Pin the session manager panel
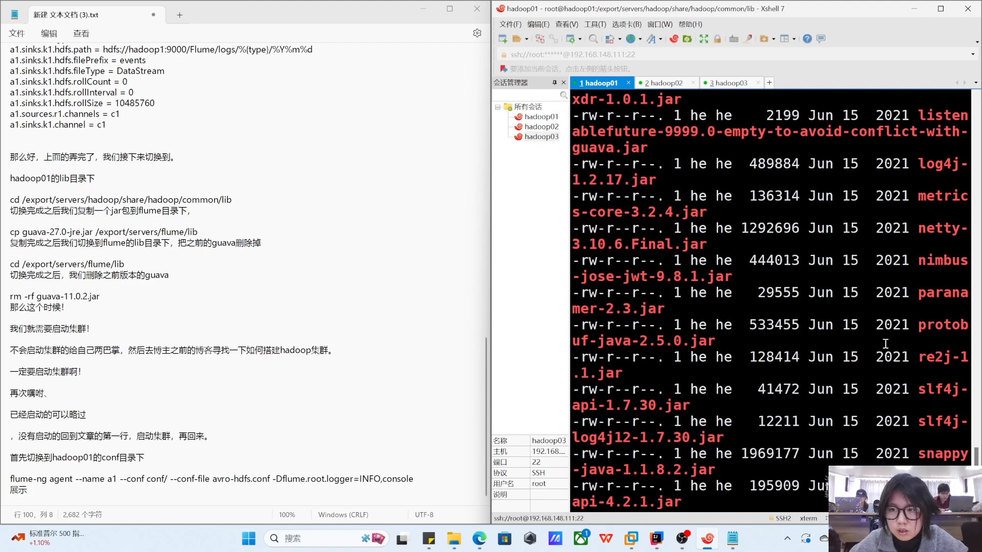The image size is (982, 552). tap(554, 82)
